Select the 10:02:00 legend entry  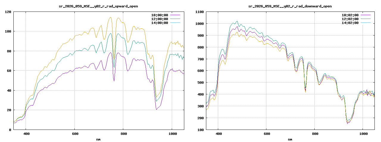(350, 15)
